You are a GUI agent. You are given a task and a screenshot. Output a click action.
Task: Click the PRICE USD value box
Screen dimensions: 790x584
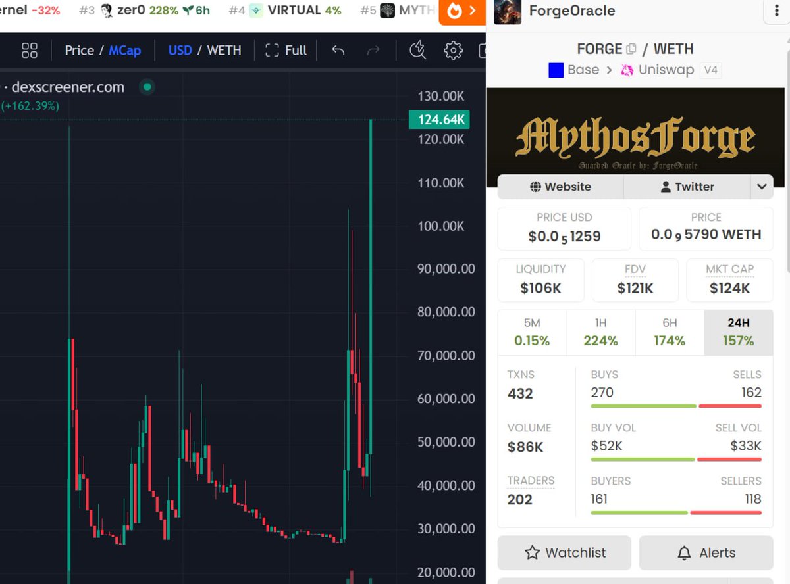[x=564, y=228]
